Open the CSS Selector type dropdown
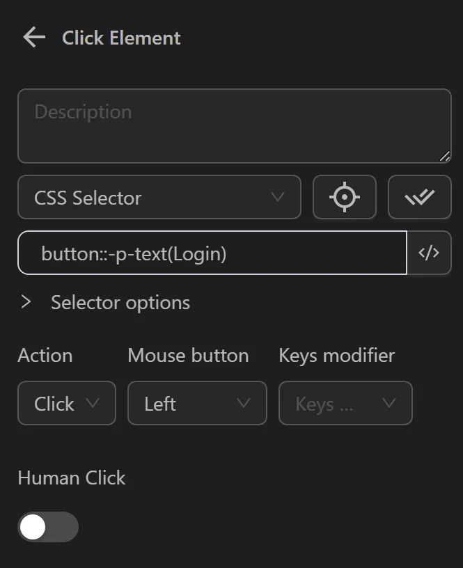Viewport: 463px width, 568px height. (159, 197)
